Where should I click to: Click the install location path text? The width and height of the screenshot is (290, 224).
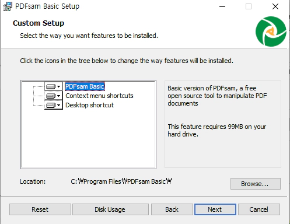coord(121,181)
